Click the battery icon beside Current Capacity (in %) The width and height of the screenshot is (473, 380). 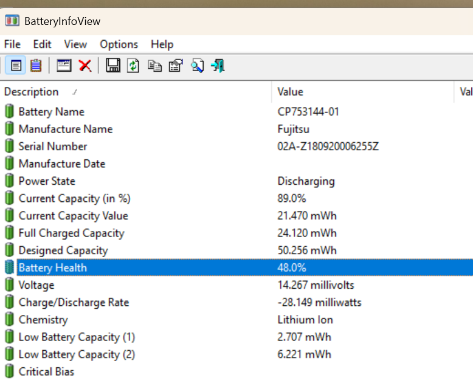(9, 198)
